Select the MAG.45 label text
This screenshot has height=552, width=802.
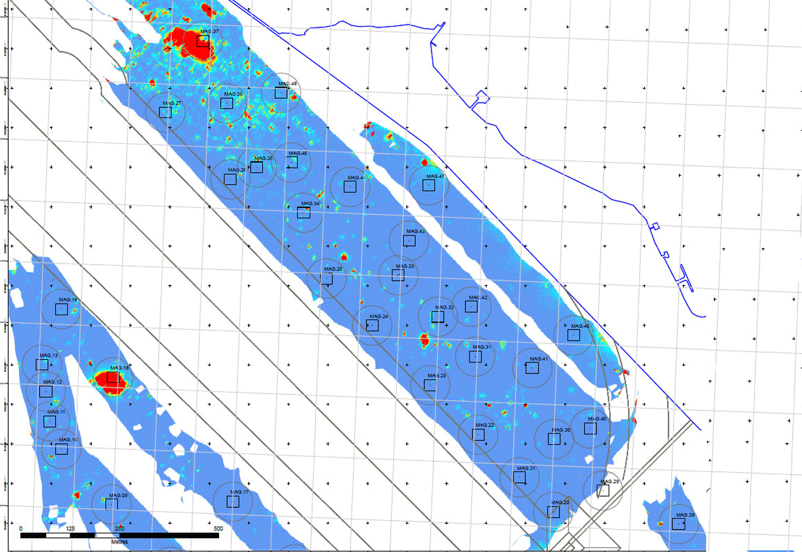pos(297,154)
